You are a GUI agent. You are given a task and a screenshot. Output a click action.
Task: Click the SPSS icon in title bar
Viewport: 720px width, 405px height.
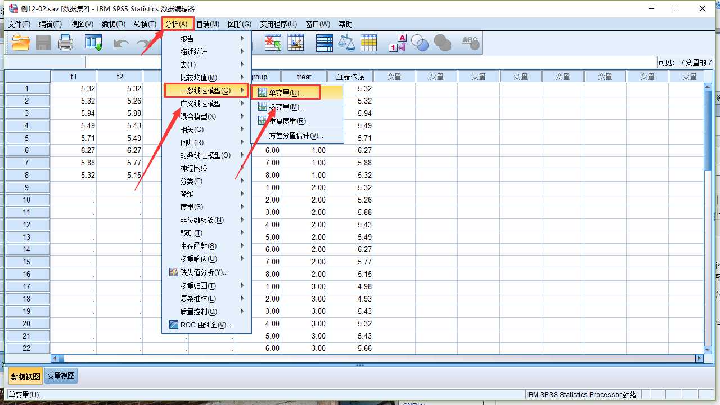pyautogui.click(x=13, y=8)
